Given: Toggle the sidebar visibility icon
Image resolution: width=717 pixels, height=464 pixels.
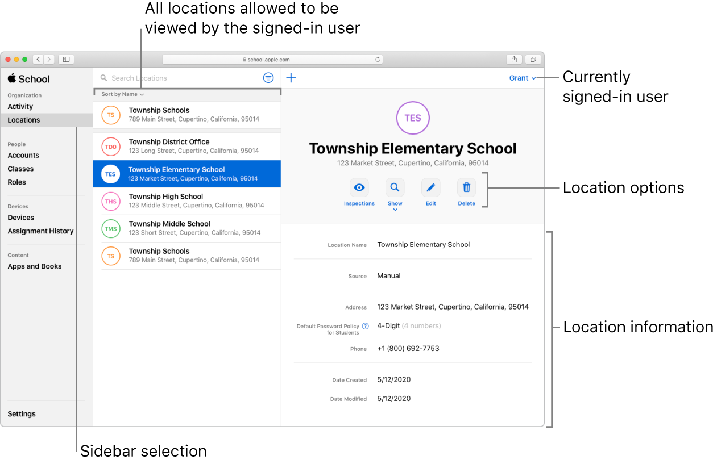Looking at the screenshot, I should (x=65, y=59).
